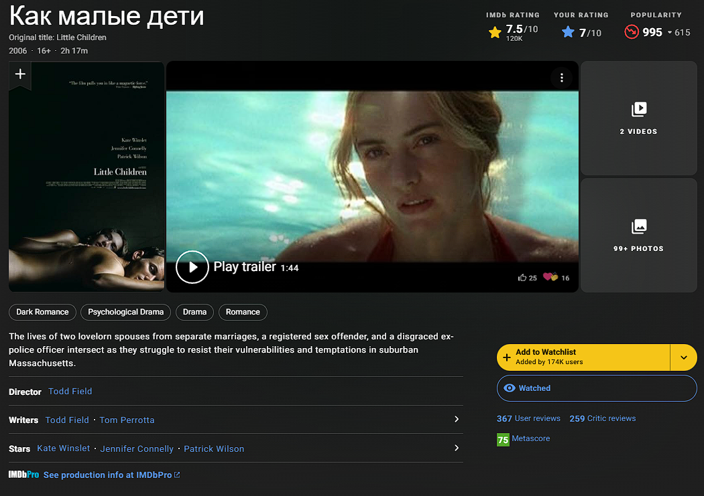Add to Watchlist button
The width and height of the screenshot is (704, 496).
583,357
